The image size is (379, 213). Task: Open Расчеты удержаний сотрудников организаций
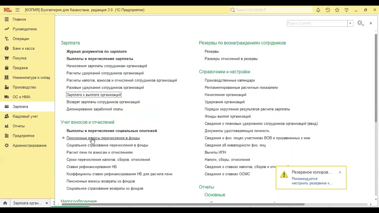click(x=105, y=73)
